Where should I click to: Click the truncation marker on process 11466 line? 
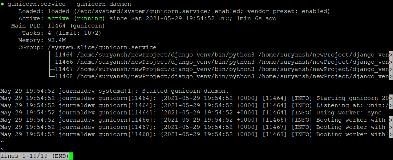[x=391, y=62]
